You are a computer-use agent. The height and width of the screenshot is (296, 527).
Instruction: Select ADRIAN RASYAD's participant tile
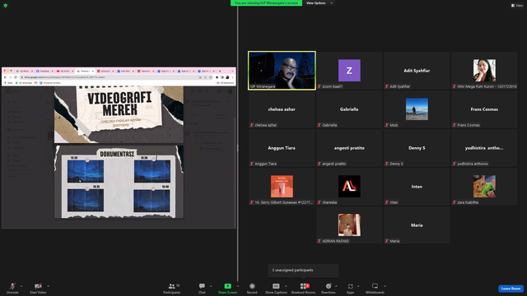coord(349,224)
